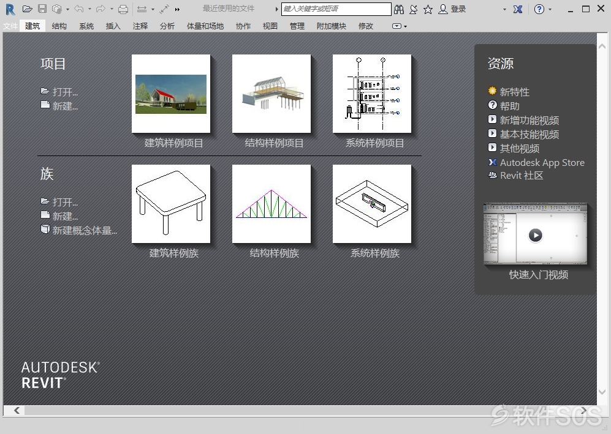This screenshot has width=611, height=434.
Task: Click the Undo arrow icon
Action: click(x=79, y=9)
